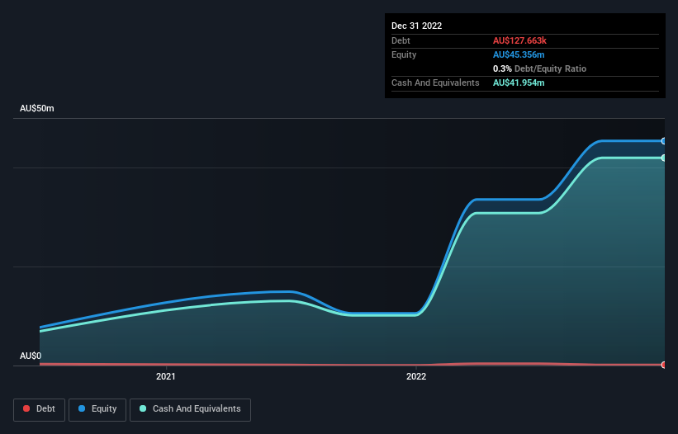Click the Cash And Equivalents tooltip label

click(435, 83)
